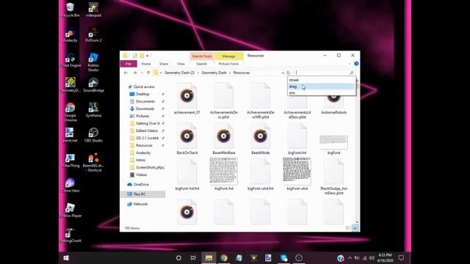Select the bigFont-hd image file

[223, 174]
